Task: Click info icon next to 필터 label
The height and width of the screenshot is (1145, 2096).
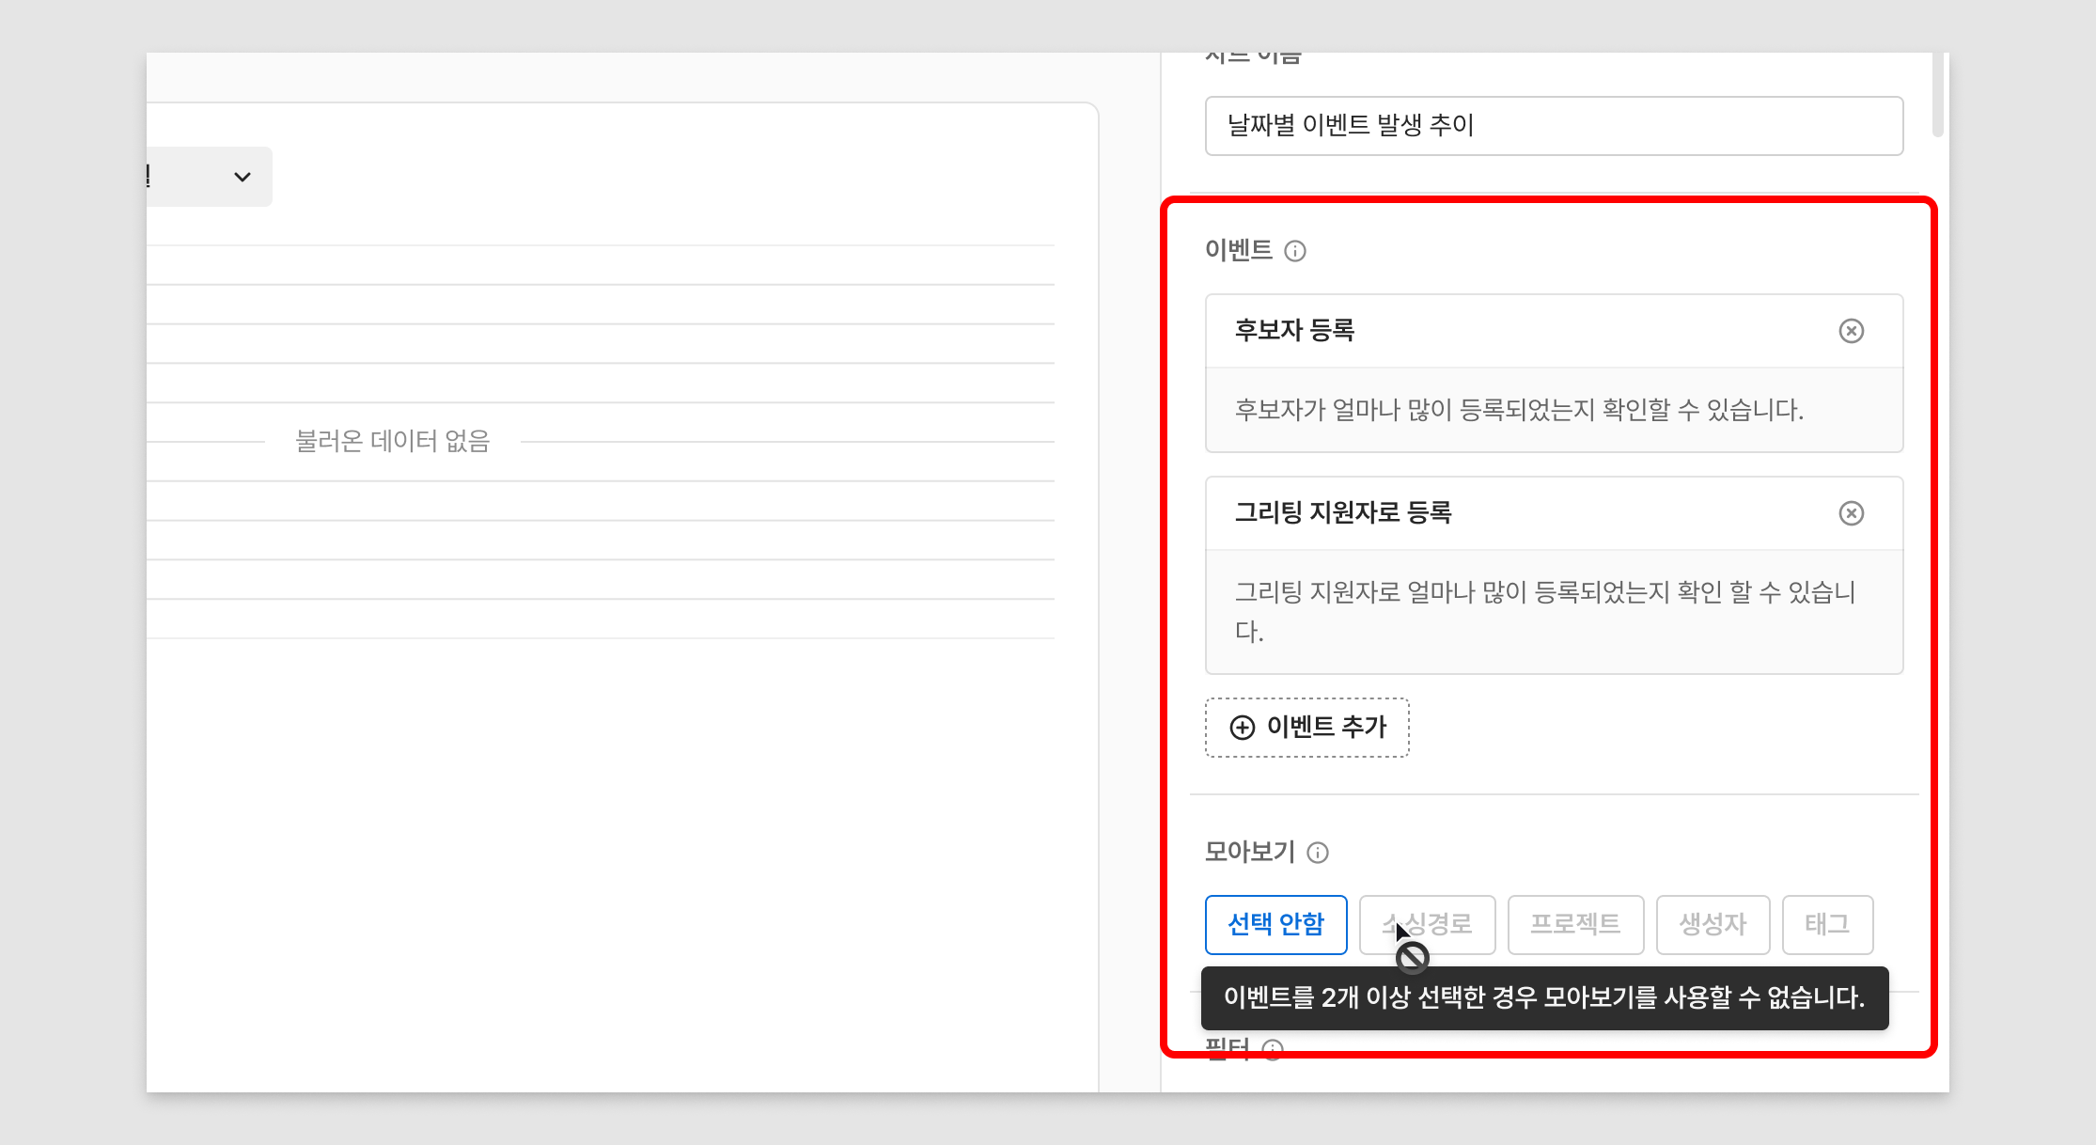Action: (1273, 1049)
